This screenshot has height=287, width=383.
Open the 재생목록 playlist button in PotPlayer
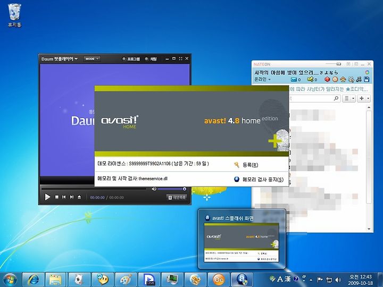177,197
